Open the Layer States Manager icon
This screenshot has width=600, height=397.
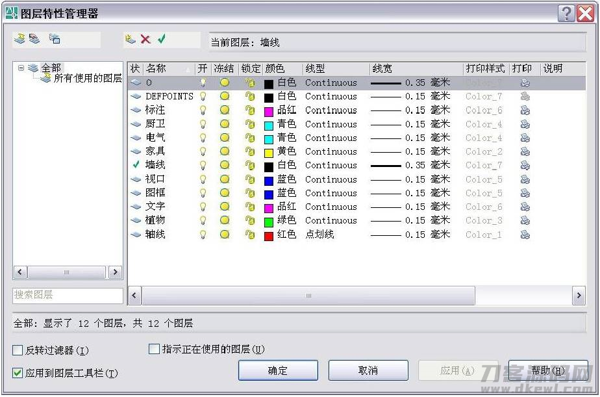[x=55, y=39]
